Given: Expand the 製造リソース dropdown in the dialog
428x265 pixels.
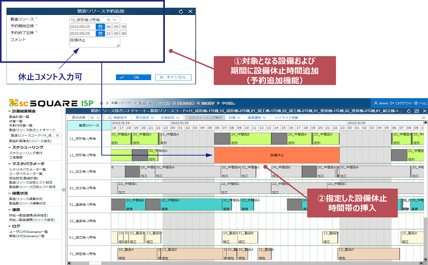Looking at the screenshot, I should [x=116, y=20].
